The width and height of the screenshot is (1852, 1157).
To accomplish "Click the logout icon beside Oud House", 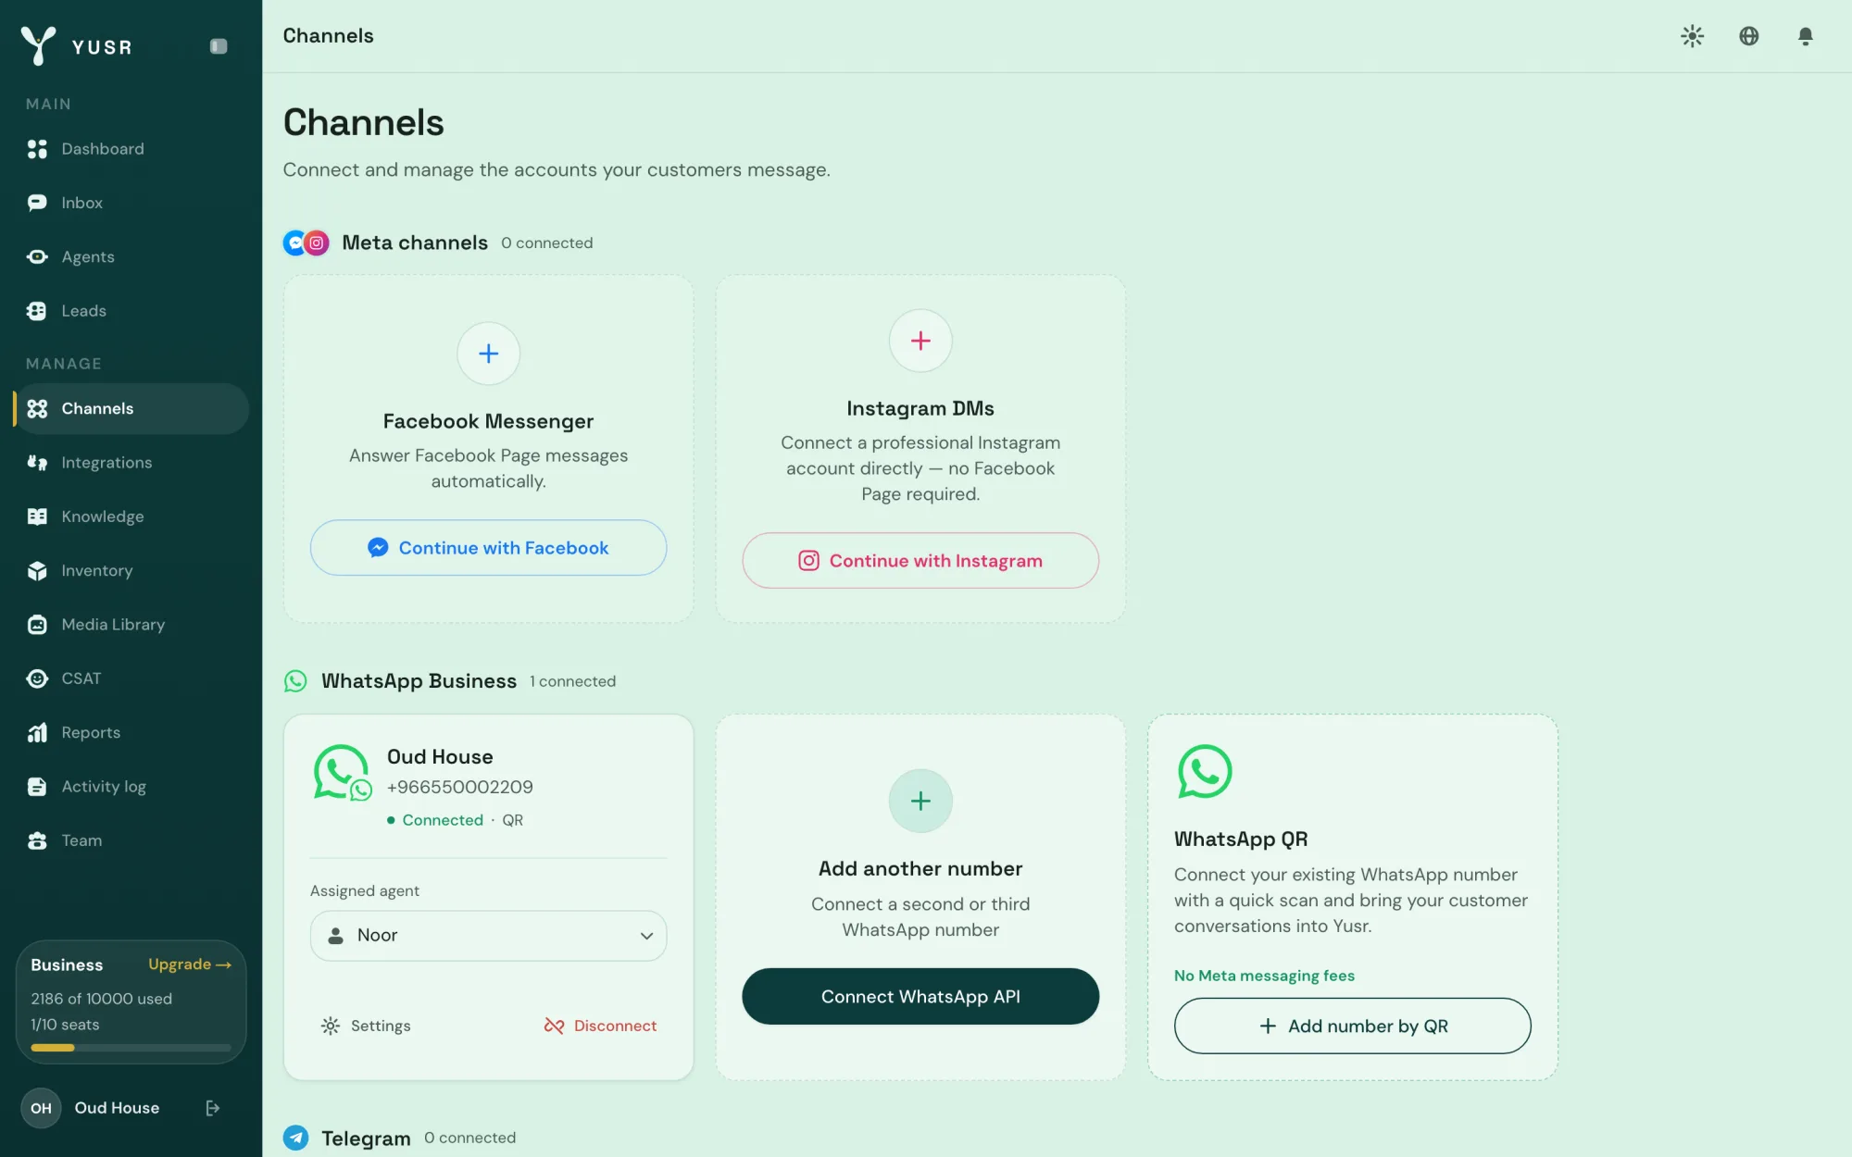I will coord(213,1108).
